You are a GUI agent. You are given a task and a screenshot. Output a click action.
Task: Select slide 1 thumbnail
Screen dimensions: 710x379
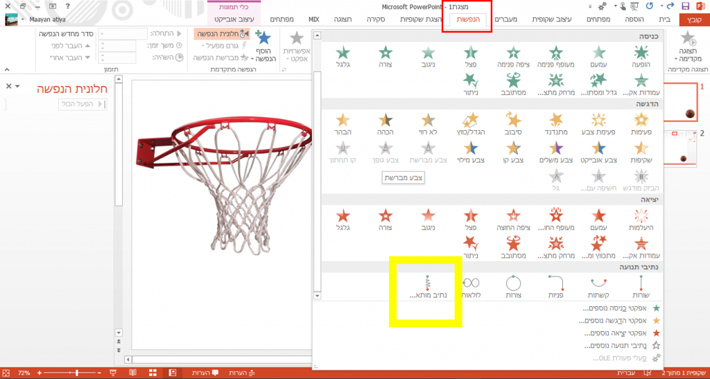click(x=681, y=103)
